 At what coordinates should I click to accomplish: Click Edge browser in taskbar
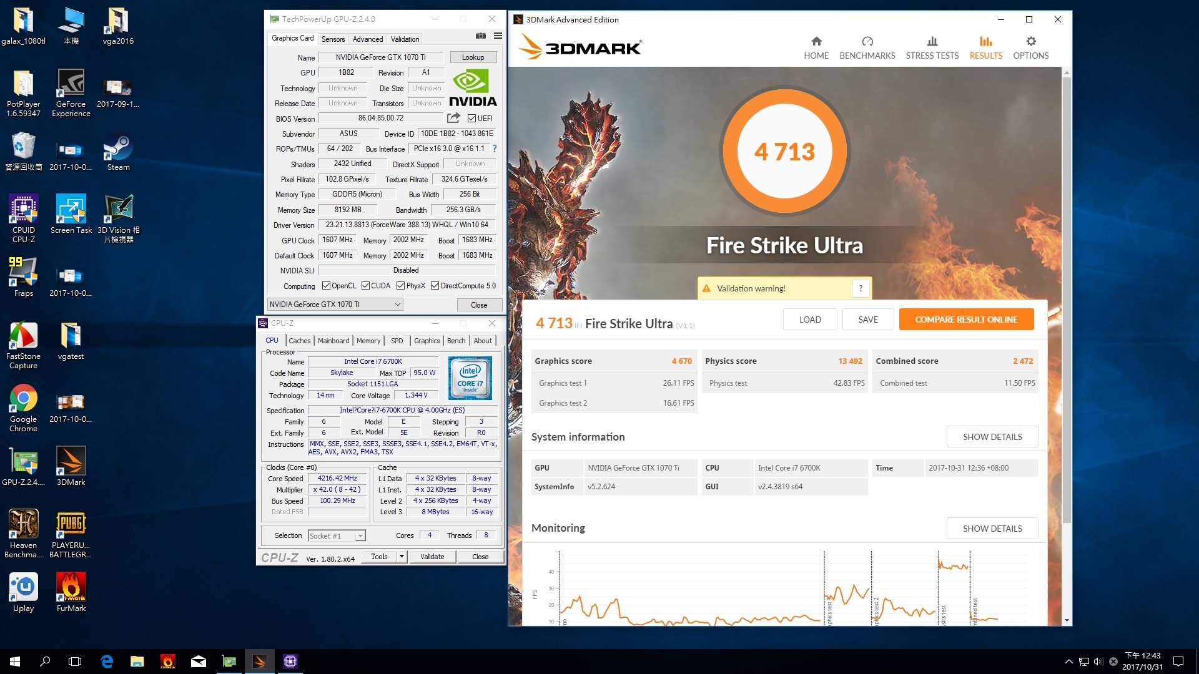(x=107, y=662)
